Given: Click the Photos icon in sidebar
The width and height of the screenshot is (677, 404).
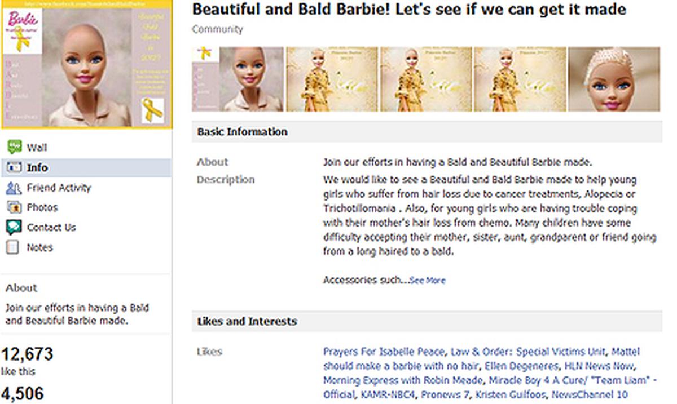Looking at the screenshot, I should pos(14,207).
